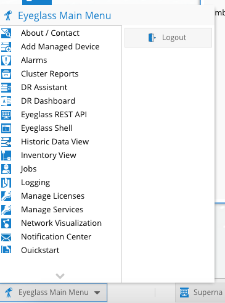
Task: Select Add Managed Device entry
Action: [x=61, y=47]
